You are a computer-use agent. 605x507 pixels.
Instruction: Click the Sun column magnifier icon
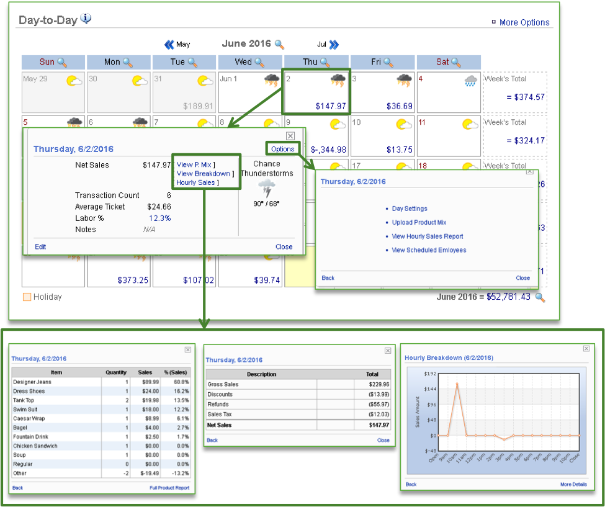tap(62, 62)
